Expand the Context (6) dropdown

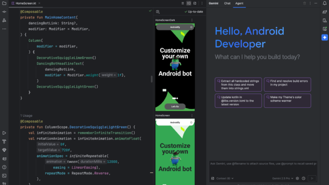(225, 178)
